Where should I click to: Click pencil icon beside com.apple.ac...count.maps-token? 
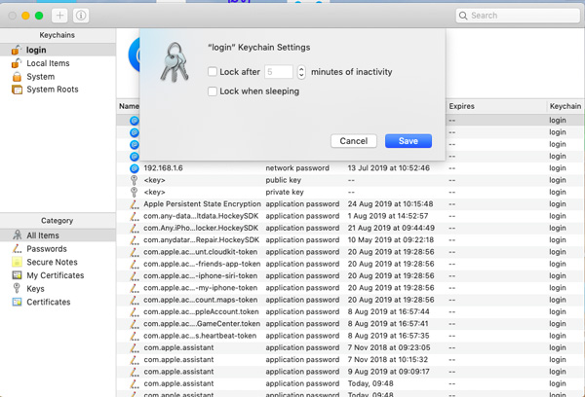[134, 300]
